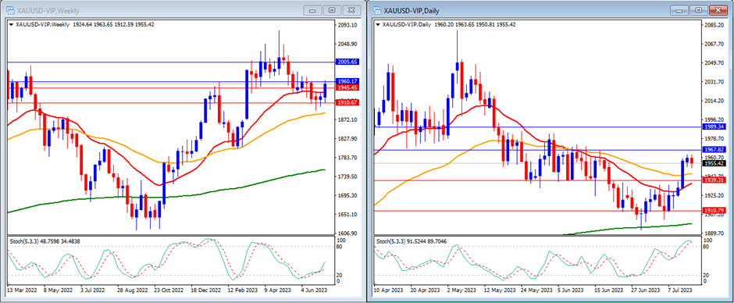This screenshot has width=734, height=303.
Task: Restore the XAUUSD-VIP Daily chart window
Action: point(698,10)
